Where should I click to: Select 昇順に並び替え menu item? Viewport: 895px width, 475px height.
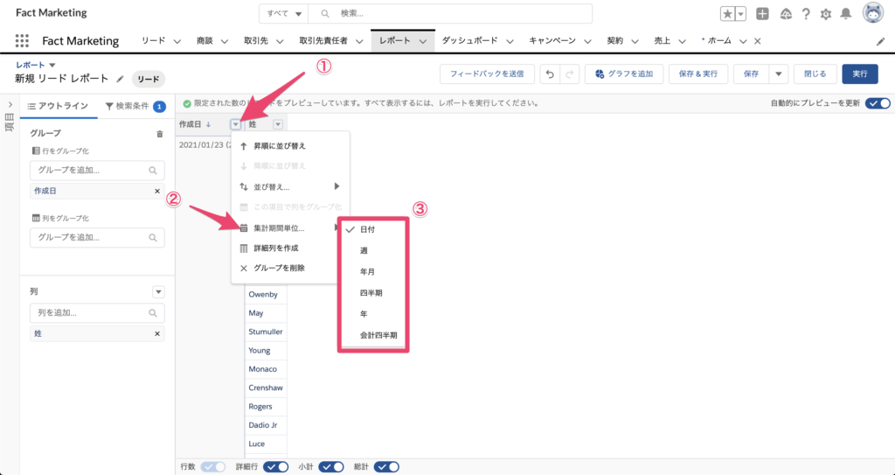pos(290,146)
